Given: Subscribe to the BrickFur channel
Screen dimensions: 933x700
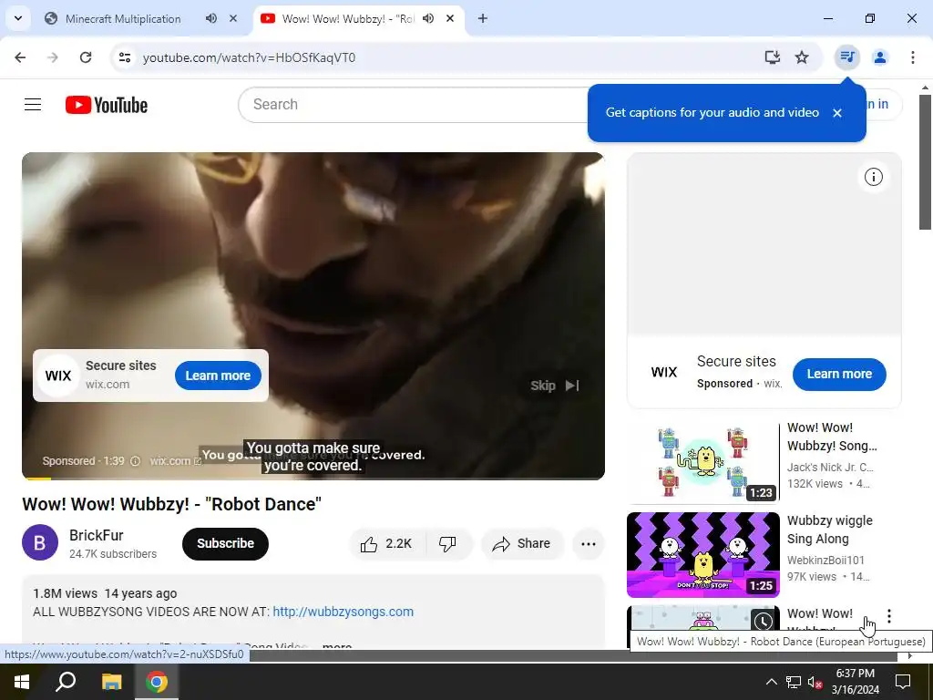Looking at the screenshot, I should 226,543.
